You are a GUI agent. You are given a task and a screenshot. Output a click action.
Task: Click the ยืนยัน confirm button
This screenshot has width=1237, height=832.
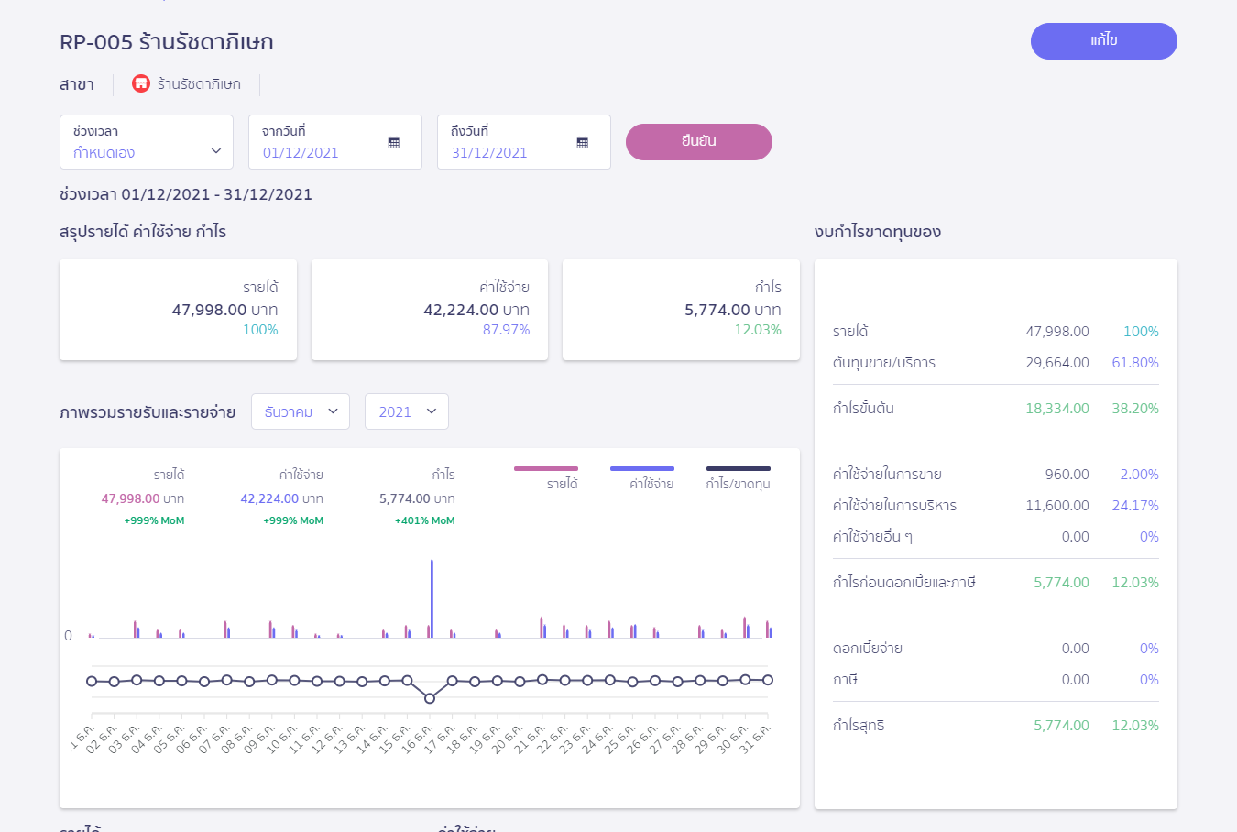pyautogui.click(x=698, y=142)
